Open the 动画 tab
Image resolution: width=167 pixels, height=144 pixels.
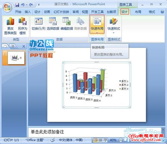[x=47, y=12]
